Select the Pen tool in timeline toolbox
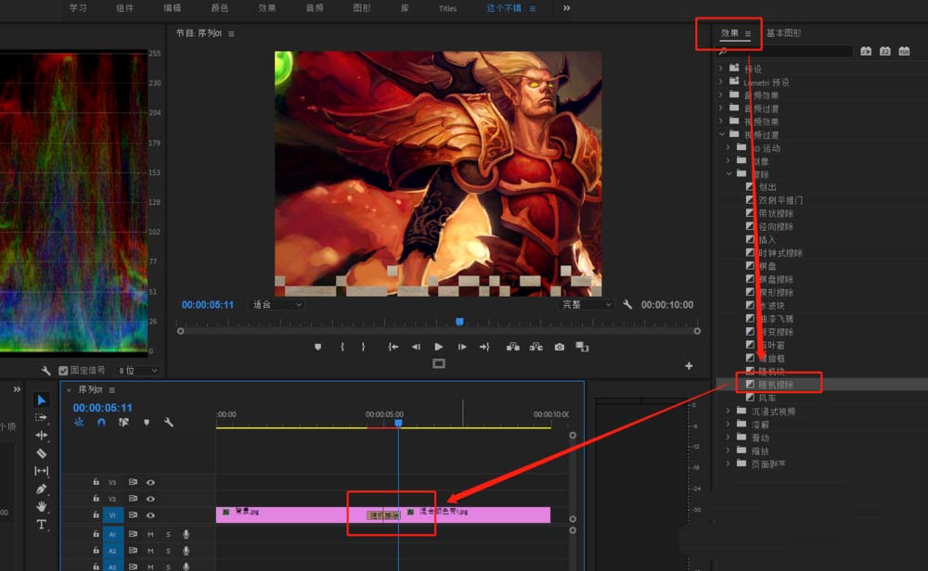Viewport: 928px width, 571px height. click(x=42, y=489)
